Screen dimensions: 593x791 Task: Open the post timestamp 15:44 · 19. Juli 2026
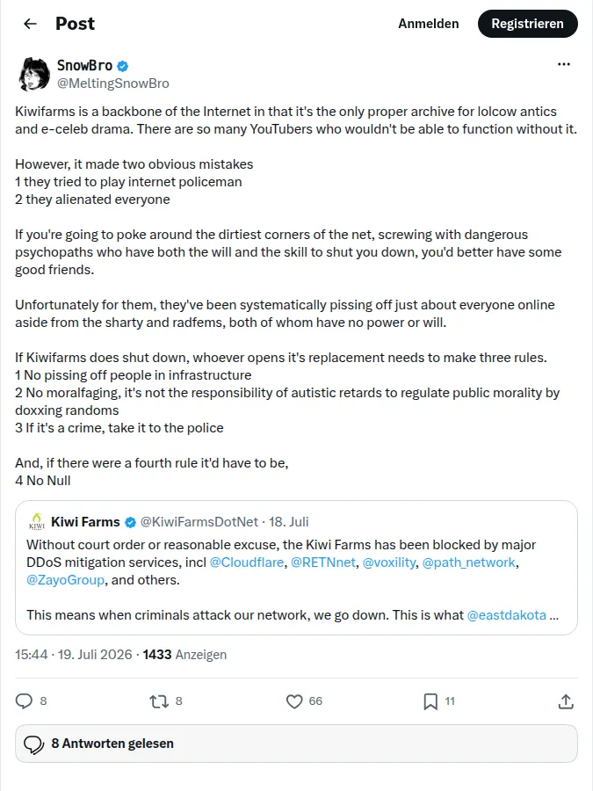point(74,654)
